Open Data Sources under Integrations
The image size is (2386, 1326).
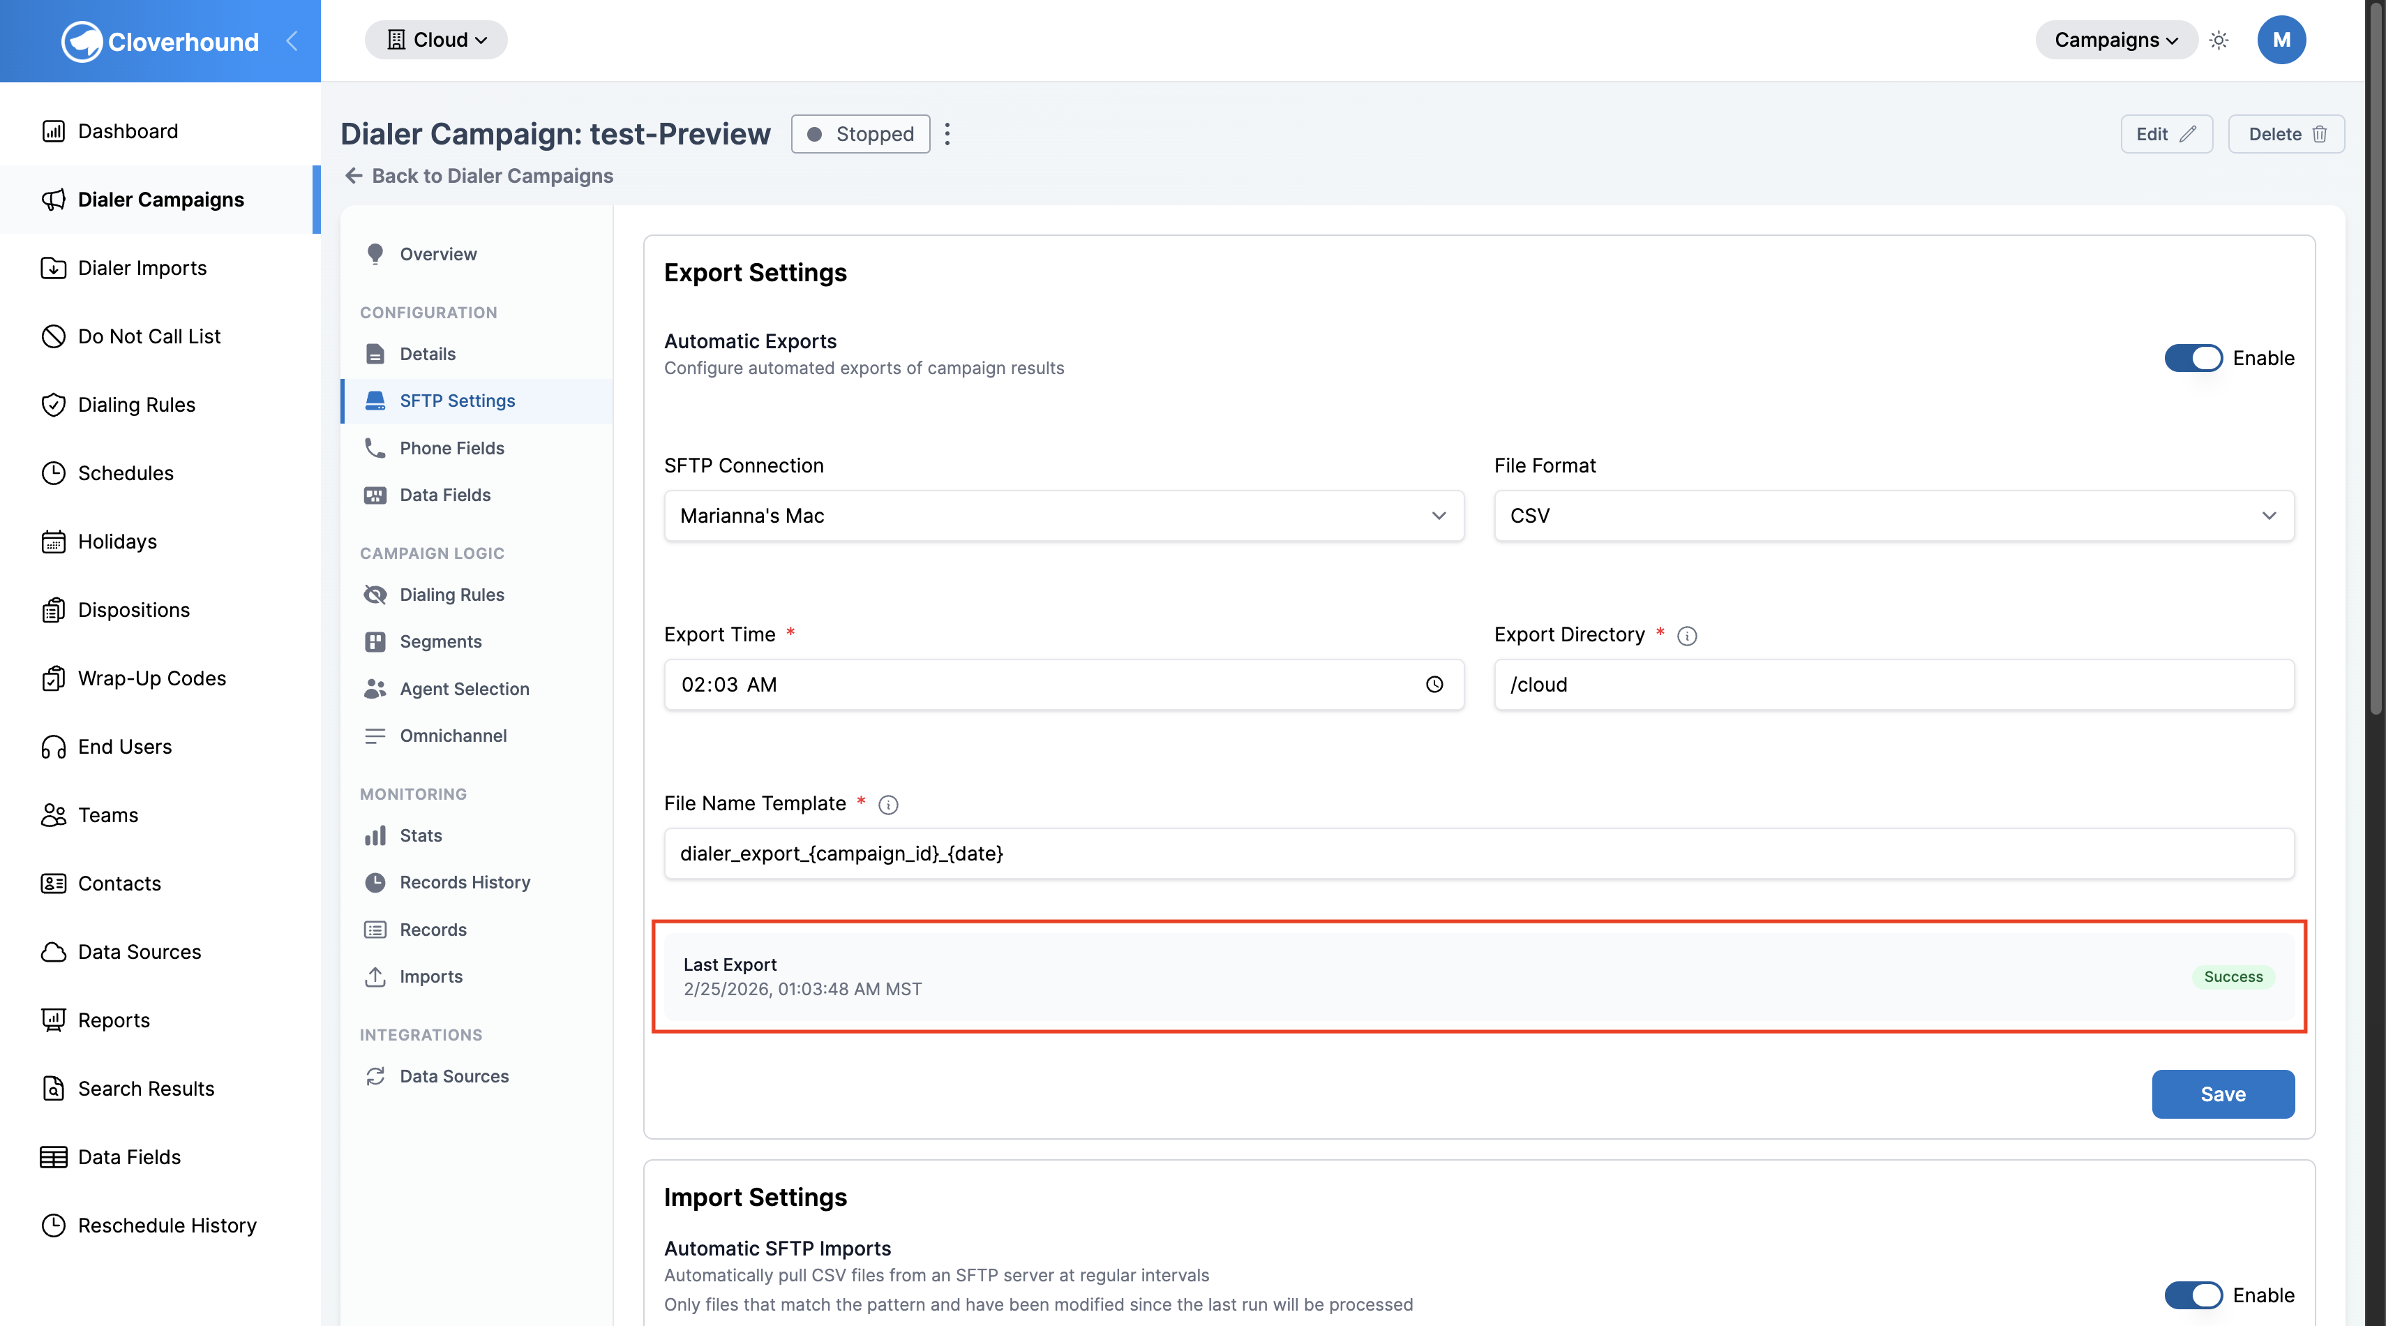(x=476, y=1076)
